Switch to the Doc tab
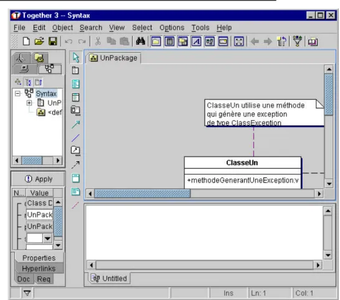The width and height of the screenshot is (340, 300). click(24, 279)
